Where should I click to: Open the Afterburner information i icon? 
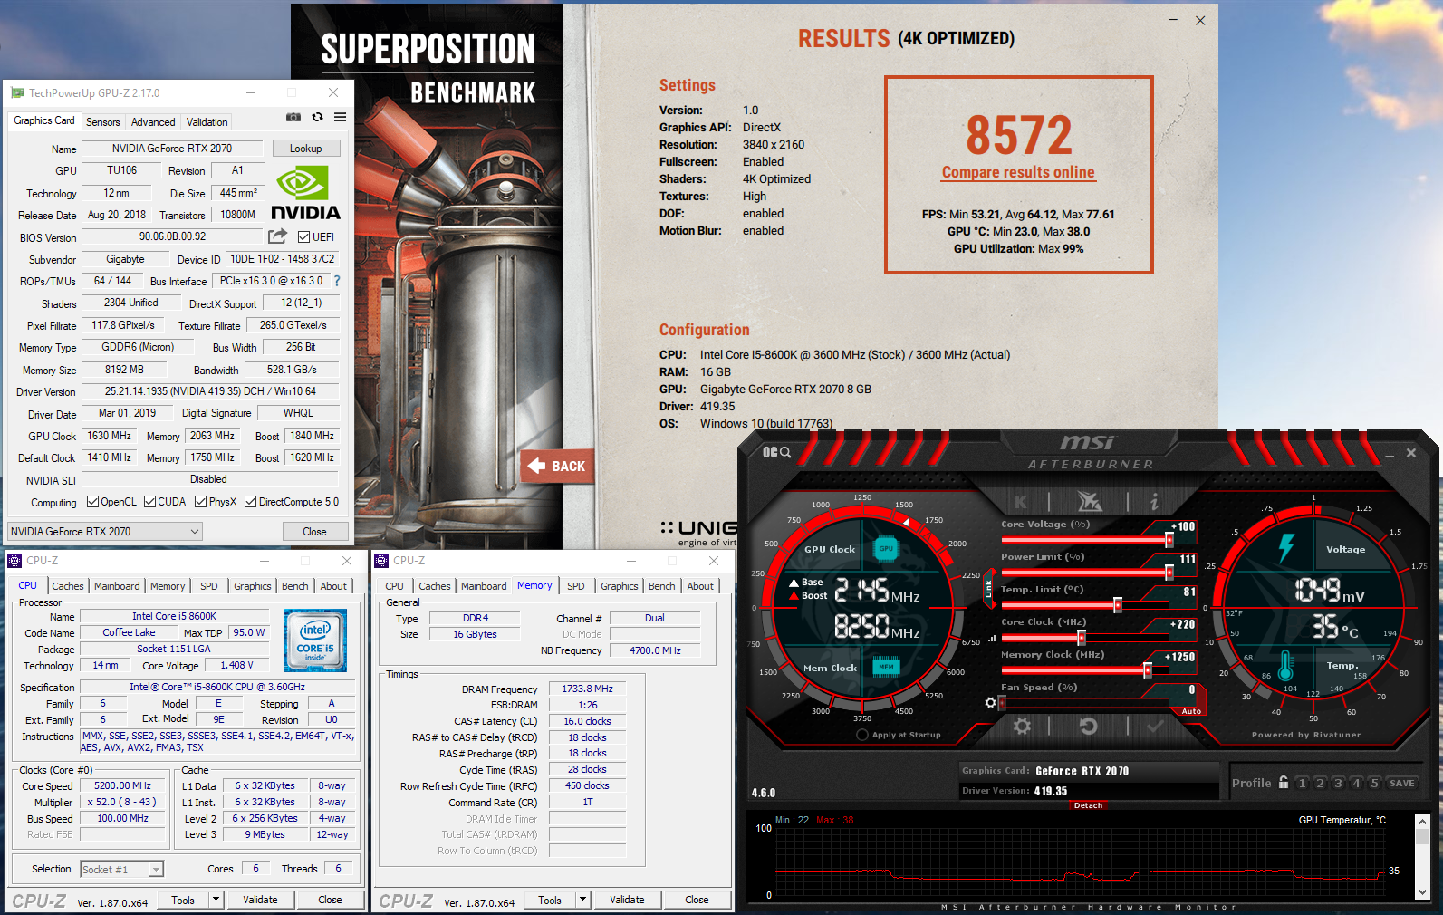[x=1154, y=501]
